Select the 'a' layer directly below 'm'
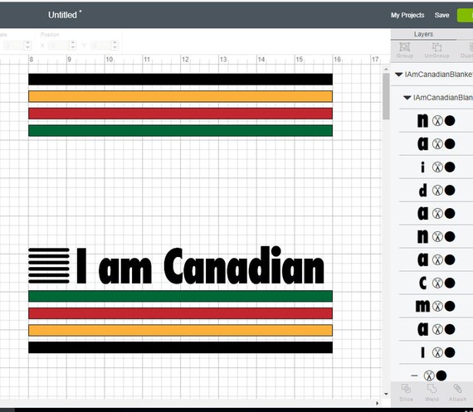This screenshot has width=473, height=412. point(423,329)
